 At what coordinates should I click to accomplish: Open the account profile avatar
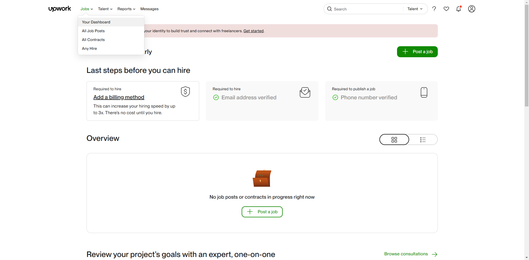(471, 9)
